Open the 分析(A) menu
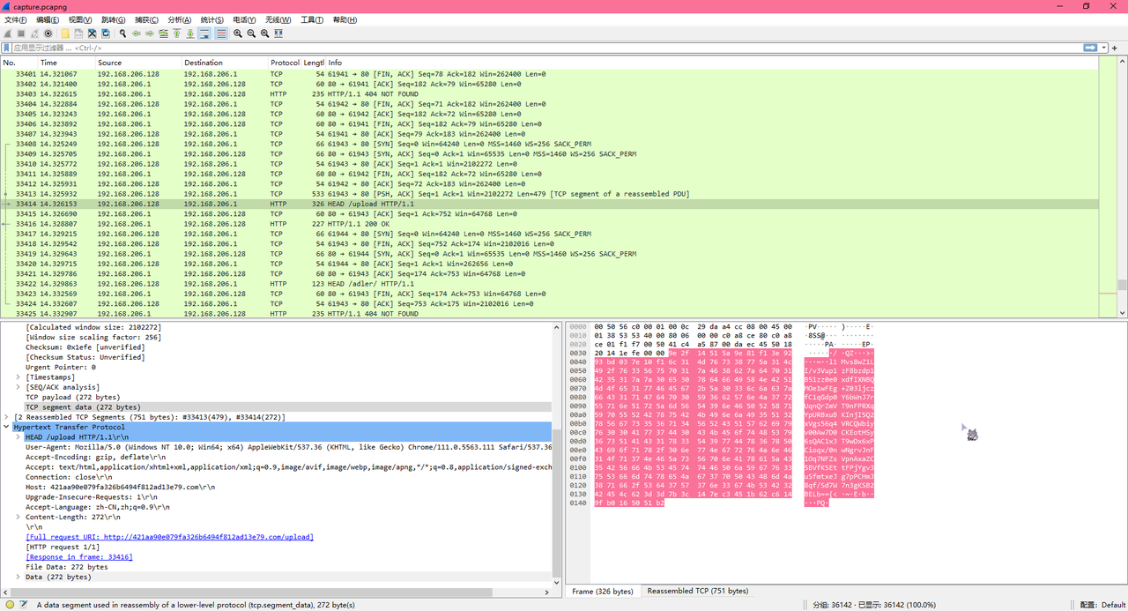 coord(179,19)
